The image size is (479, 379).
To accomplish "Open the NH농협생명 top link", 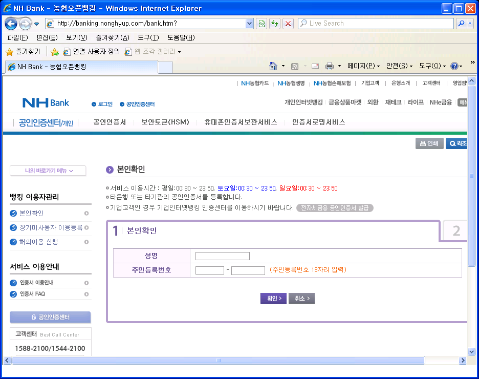I will [291, 83].
